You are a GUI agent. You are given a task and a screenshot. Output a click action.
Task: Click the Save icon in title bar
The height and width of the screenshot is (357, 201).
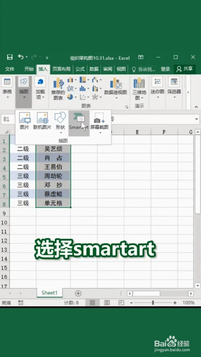[10, 57]
